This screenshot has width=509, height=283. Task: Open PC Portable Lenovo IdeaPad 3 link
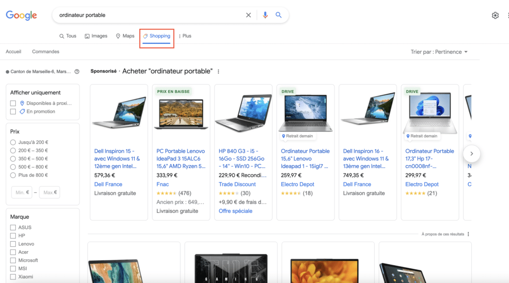(181, 159)
